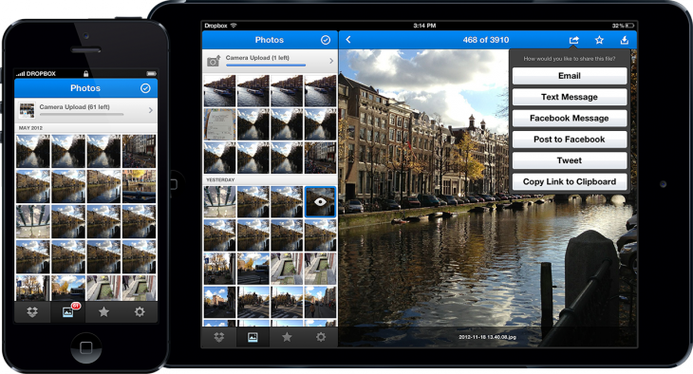Toggle select-mode checkmark in iPhone Photos header
Image resolution: width=693 pixels, height=374 pixels.
[x=145, y=88]
